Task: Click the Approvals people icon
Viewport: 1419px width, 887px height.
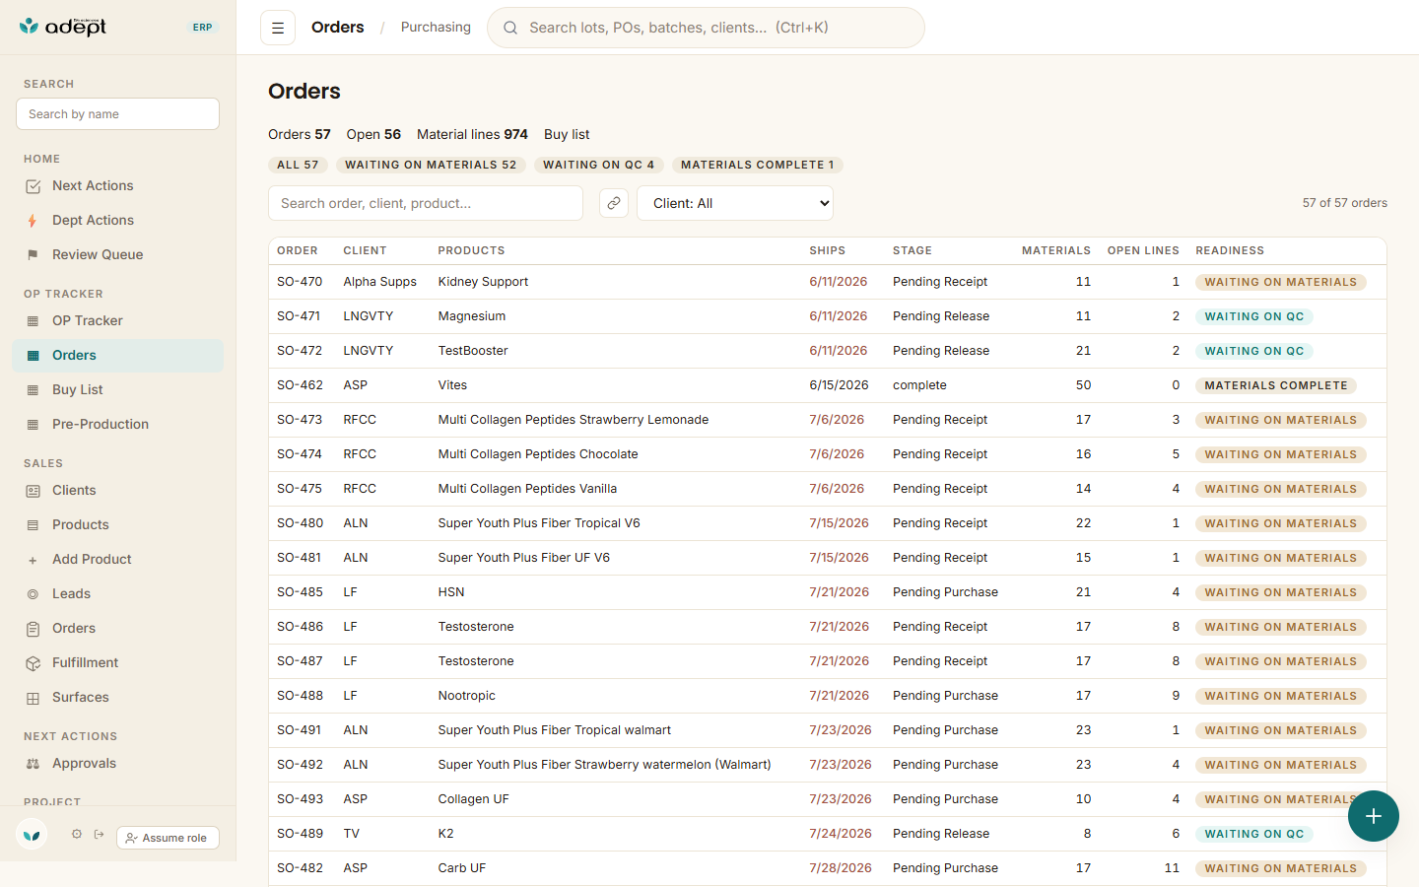Action: point(33,764)
